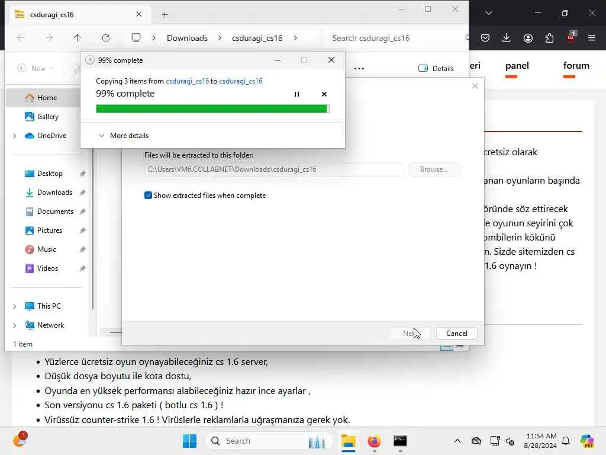The height and width of the screenshot is (455, 606).
Task: Select csduragi_cs16 in the breadcrumb path
Action: (257, 38)
